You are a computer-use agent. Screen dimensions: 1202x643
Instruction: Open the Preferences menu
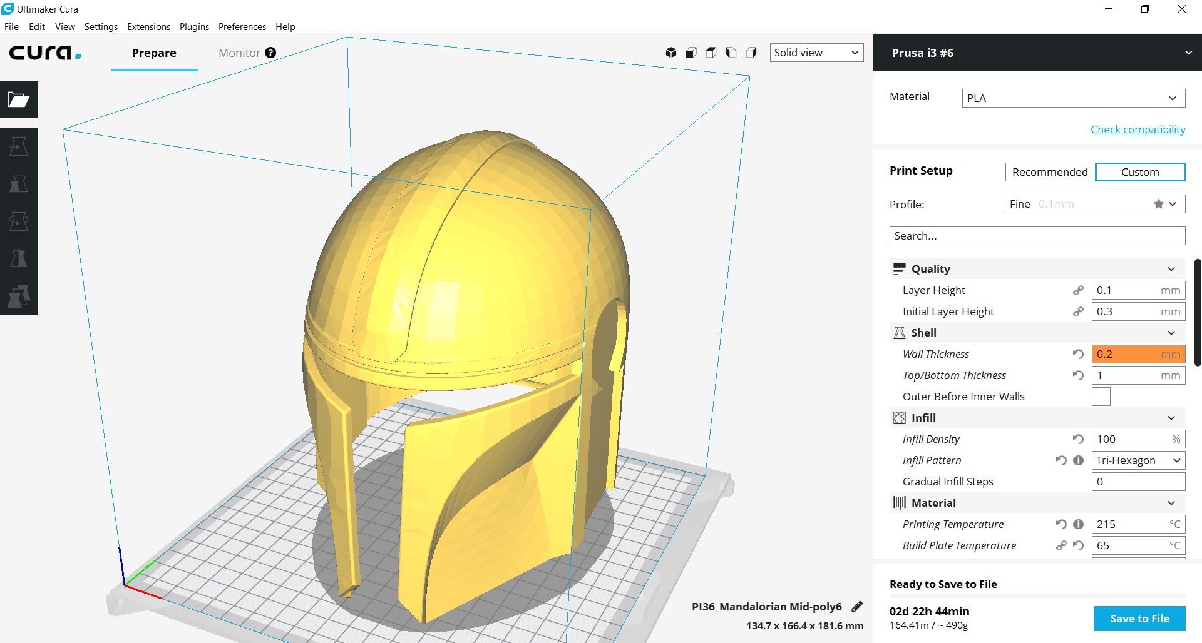click(242, 27)
